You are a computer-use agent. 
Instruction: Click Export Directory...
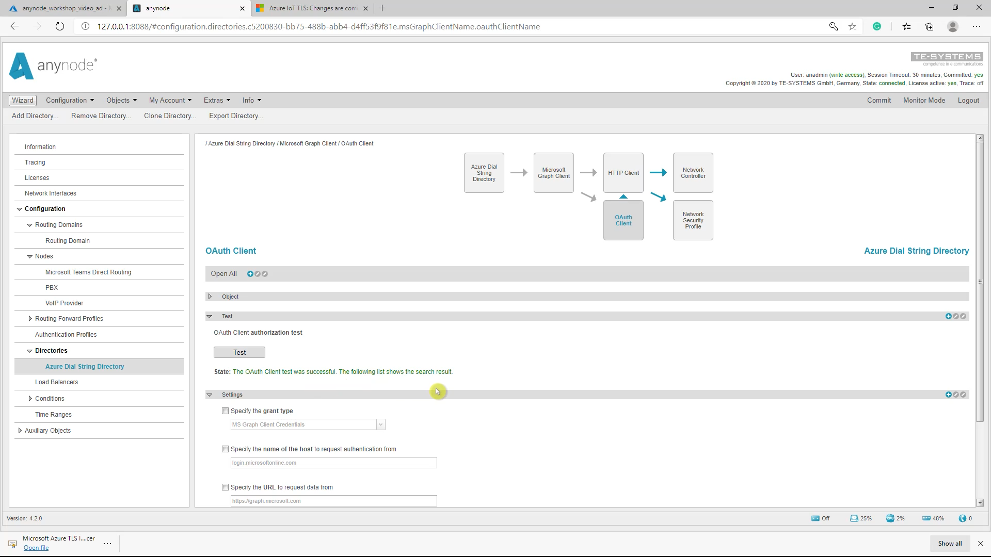tap(236, 116)
